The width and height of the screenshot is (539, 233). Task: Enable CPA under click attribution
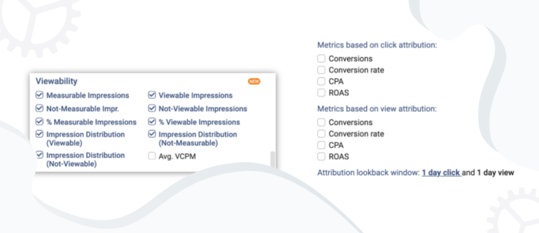(x=321, y=81)
